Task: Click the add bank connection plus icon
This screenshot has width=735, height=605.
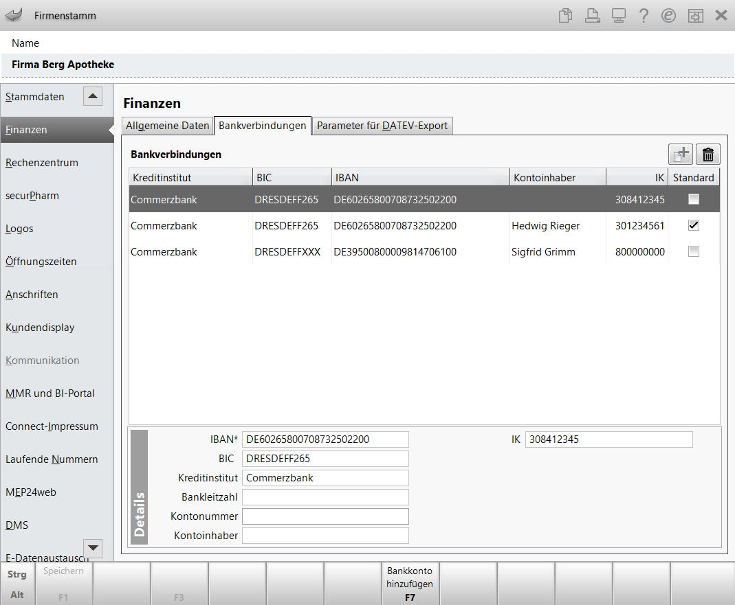Action: pyautogui.click(x=680, y=154)
